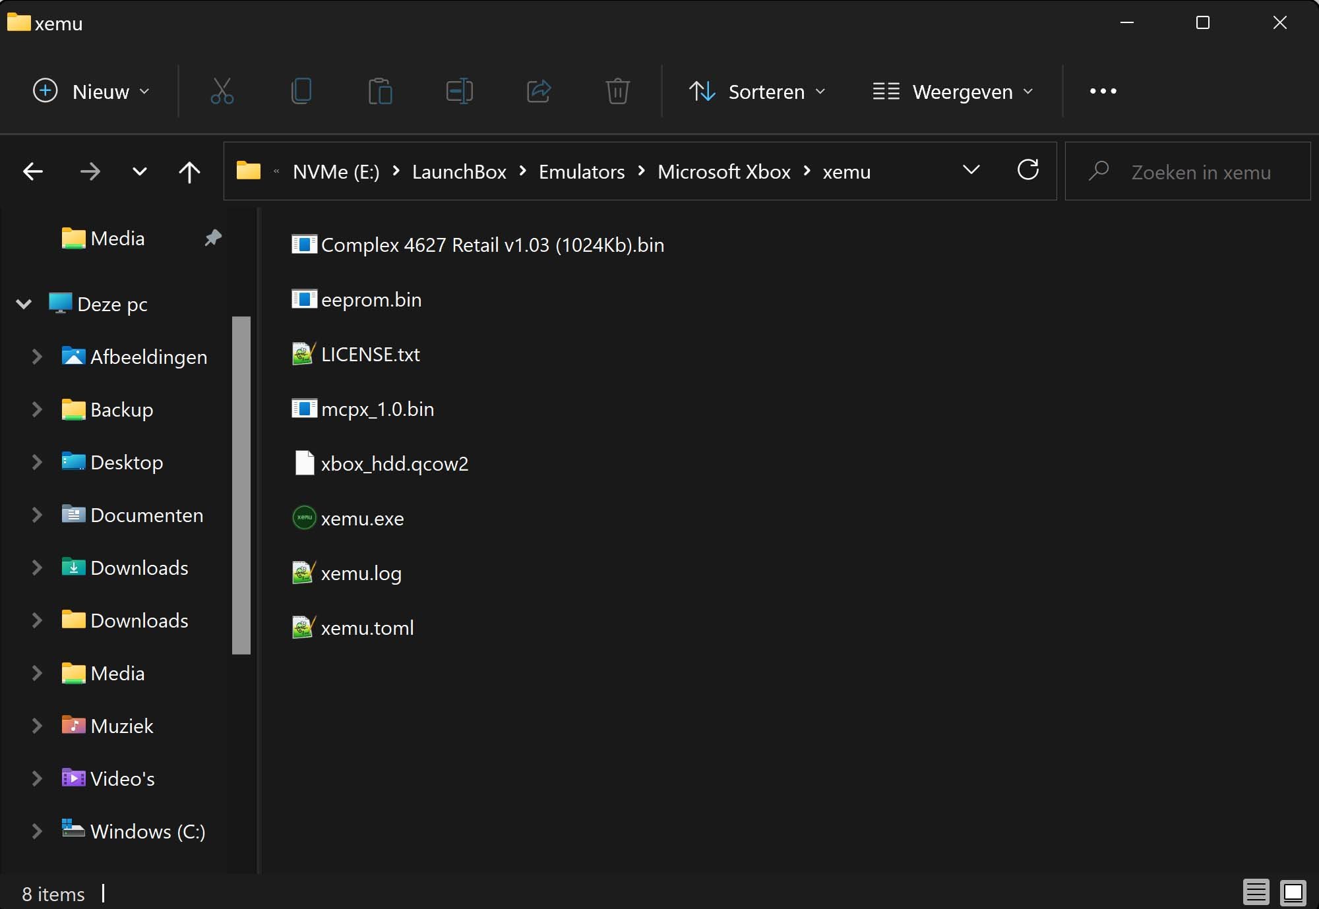Image resolution: width=1319 pixels, height=909 pixels.
Task: Switch to details list view
Action: [x=1256, y=893]
